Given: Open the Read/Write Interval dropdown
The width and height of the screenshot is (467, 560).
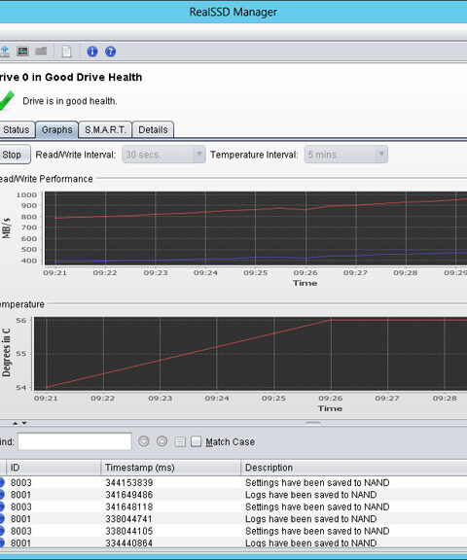Looking at the screenshot, I should pos(163,155).
